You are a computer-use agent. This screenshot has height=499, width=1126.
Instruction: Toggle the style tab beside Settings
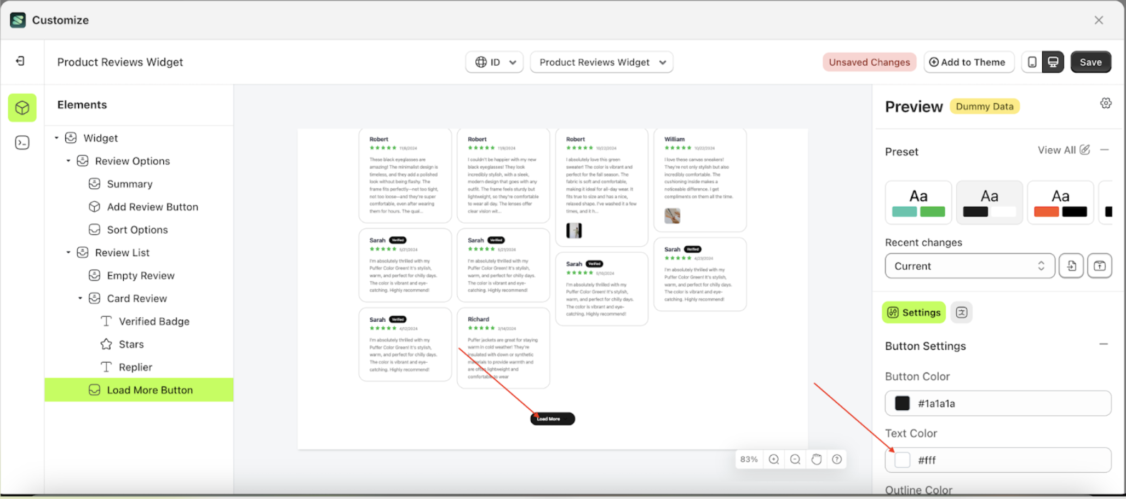962,312
